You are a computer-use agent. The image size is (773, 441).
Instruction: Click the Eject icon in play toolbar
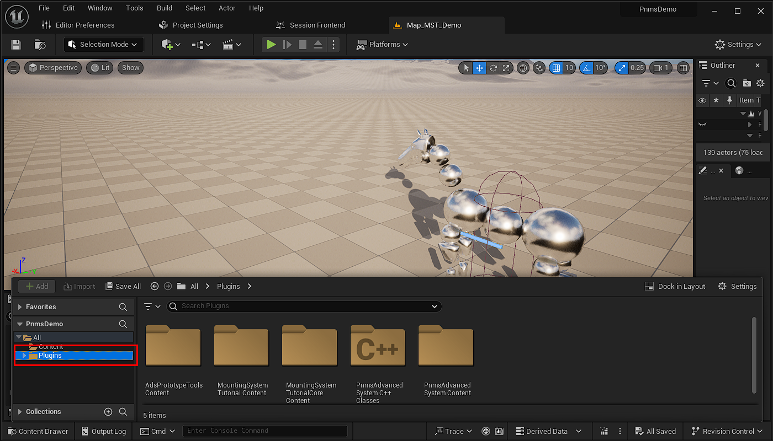318,45
